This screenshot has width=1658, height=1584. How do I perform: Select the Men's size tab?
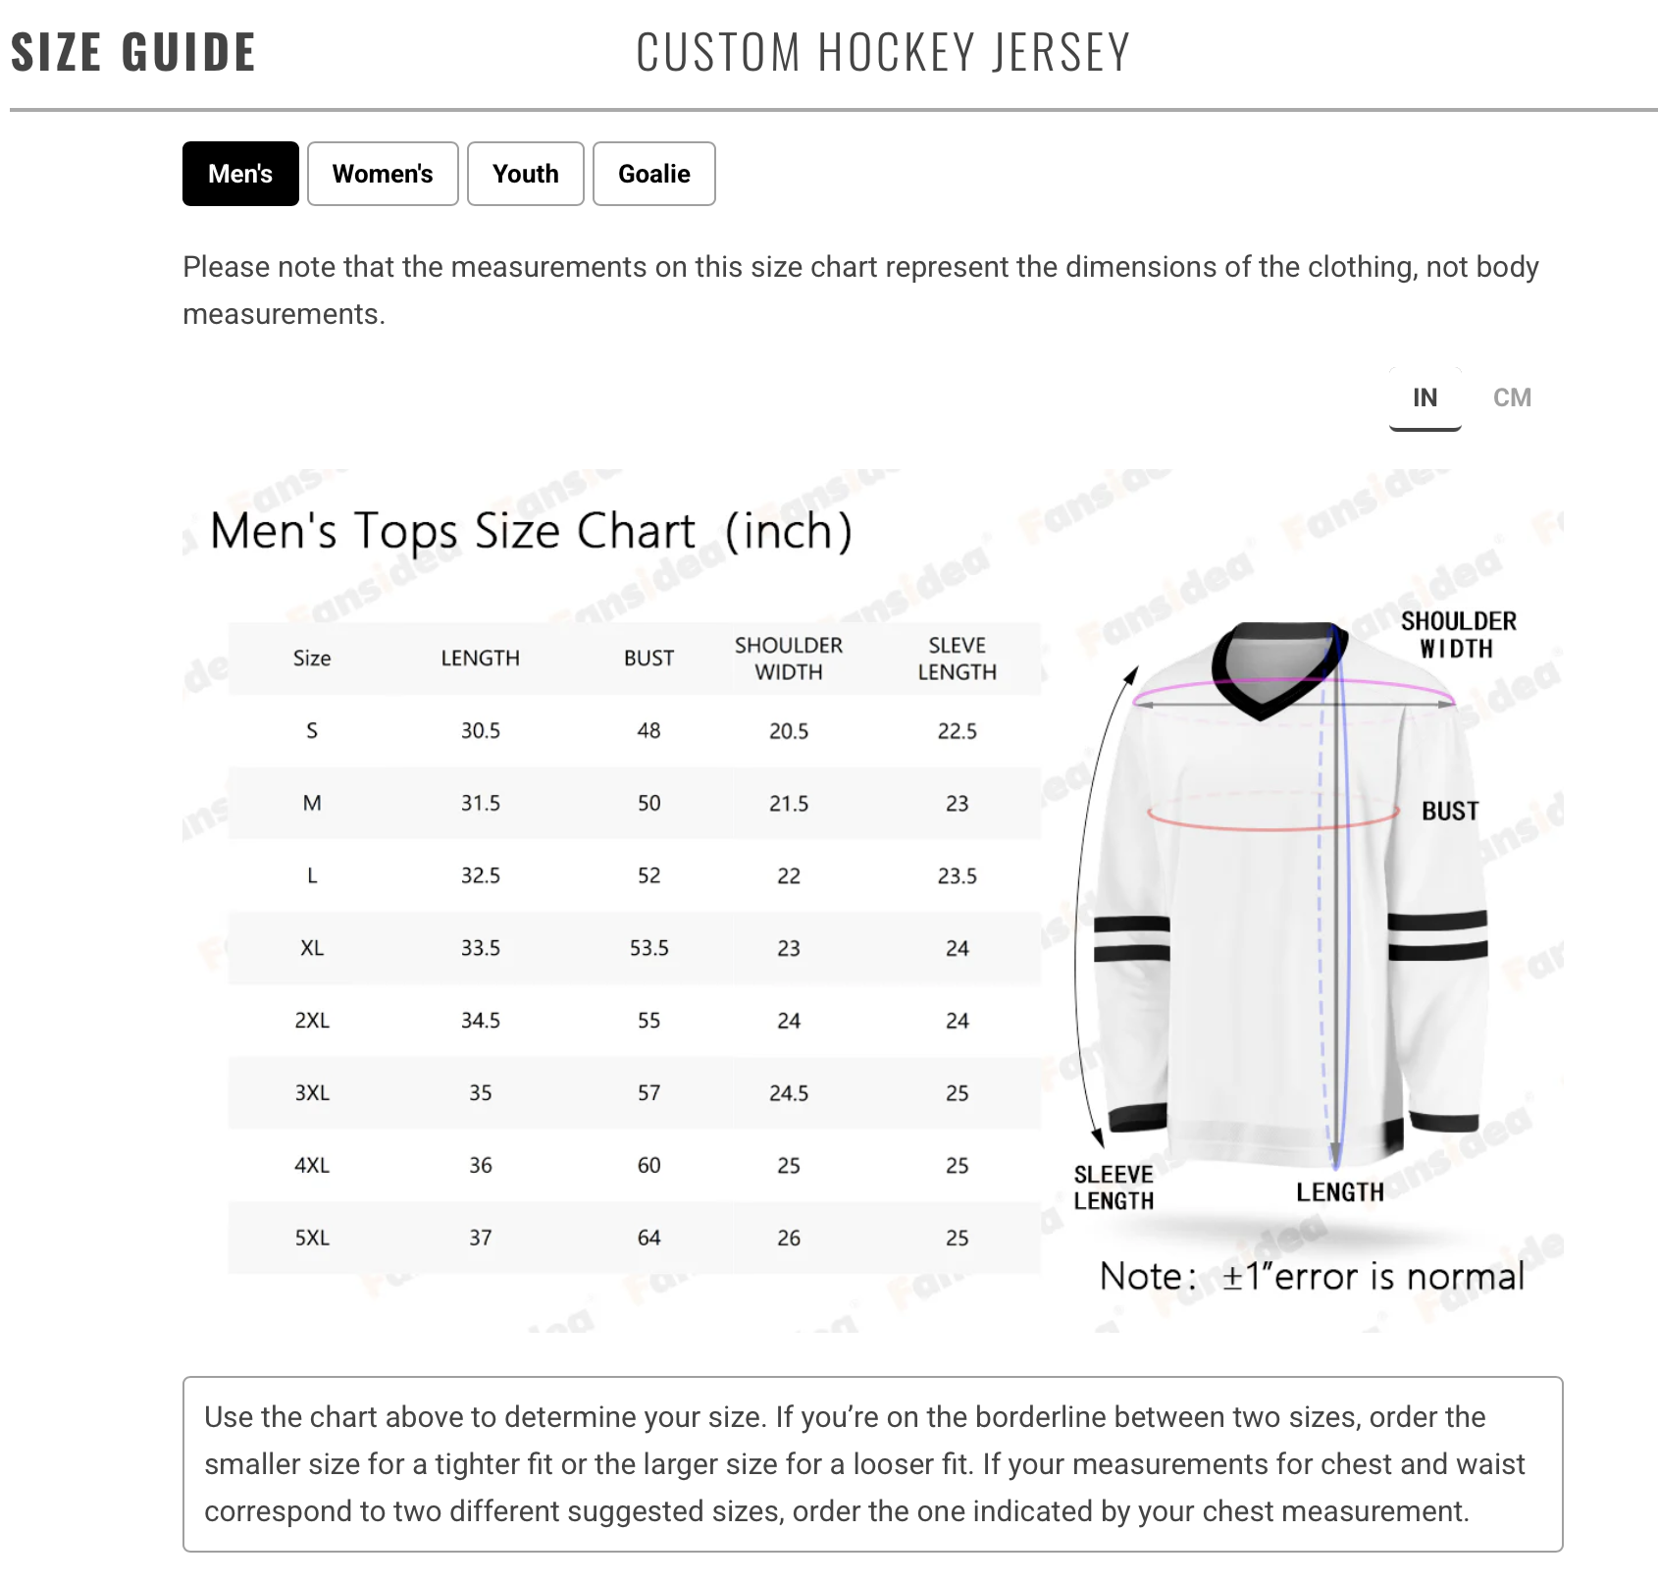[240, 174]
